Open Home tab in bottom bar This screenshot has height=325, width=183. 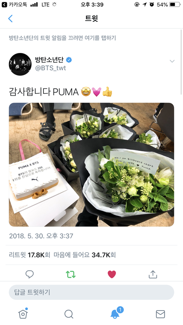point(23,313)
